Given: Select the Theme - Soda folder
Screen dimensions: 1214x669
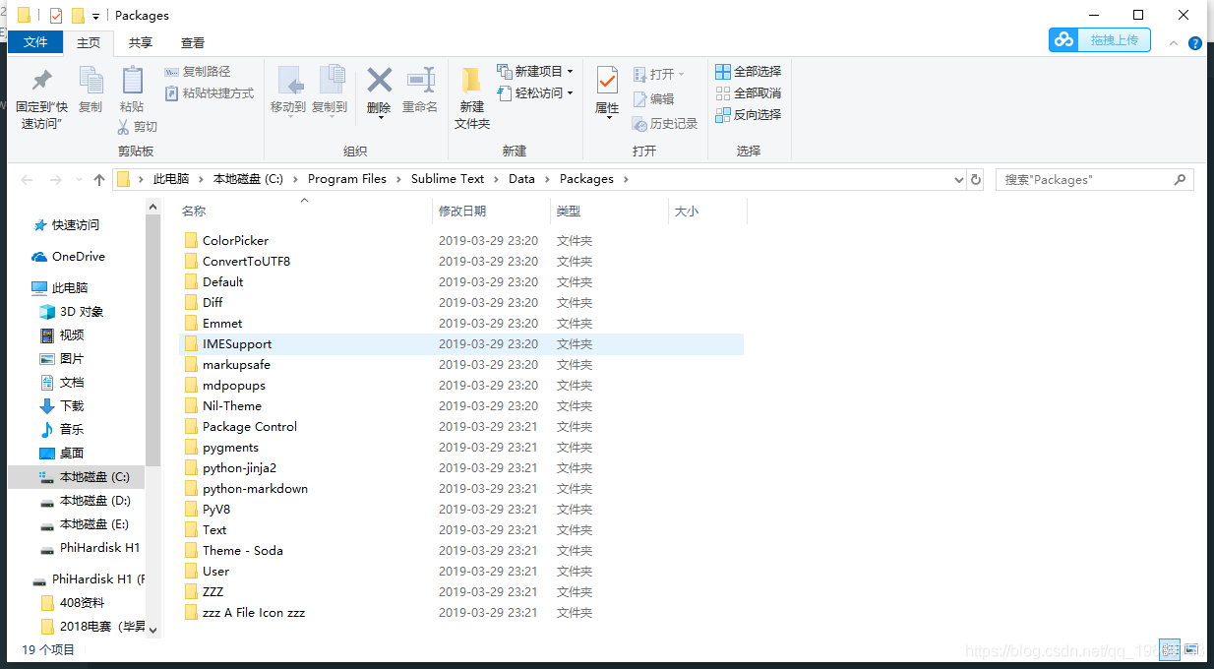Looking at the screenshot, I should coord(242,550).
